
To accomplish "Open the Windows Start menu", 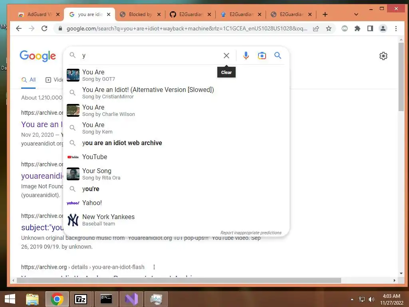I will coord(10,299).
